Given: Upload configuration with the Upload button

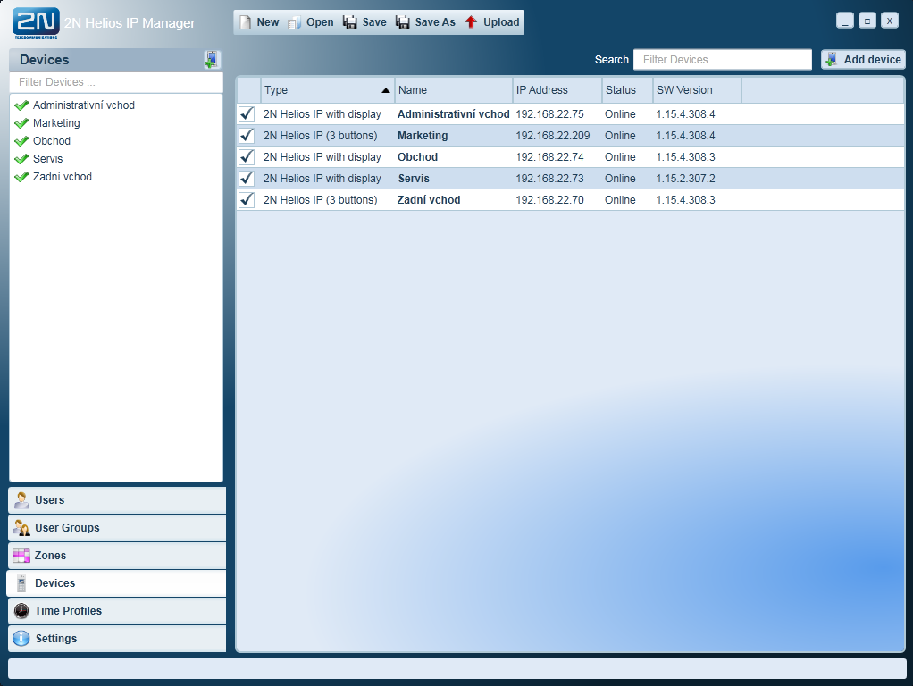Looking at the screenshot, I should (x=492, y=22).
